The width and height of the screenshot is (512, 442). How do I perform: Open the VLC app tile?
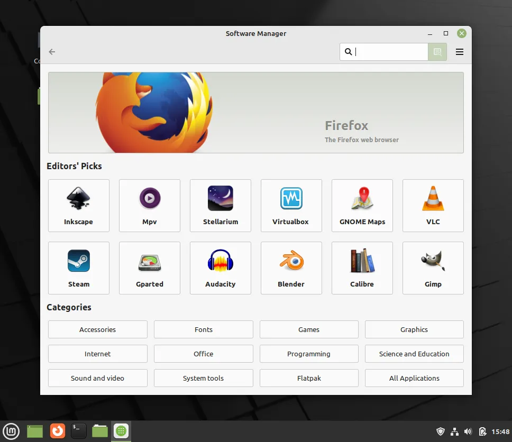[433, 205]
